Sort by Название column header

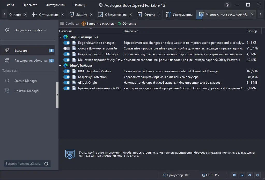(91, 31)
